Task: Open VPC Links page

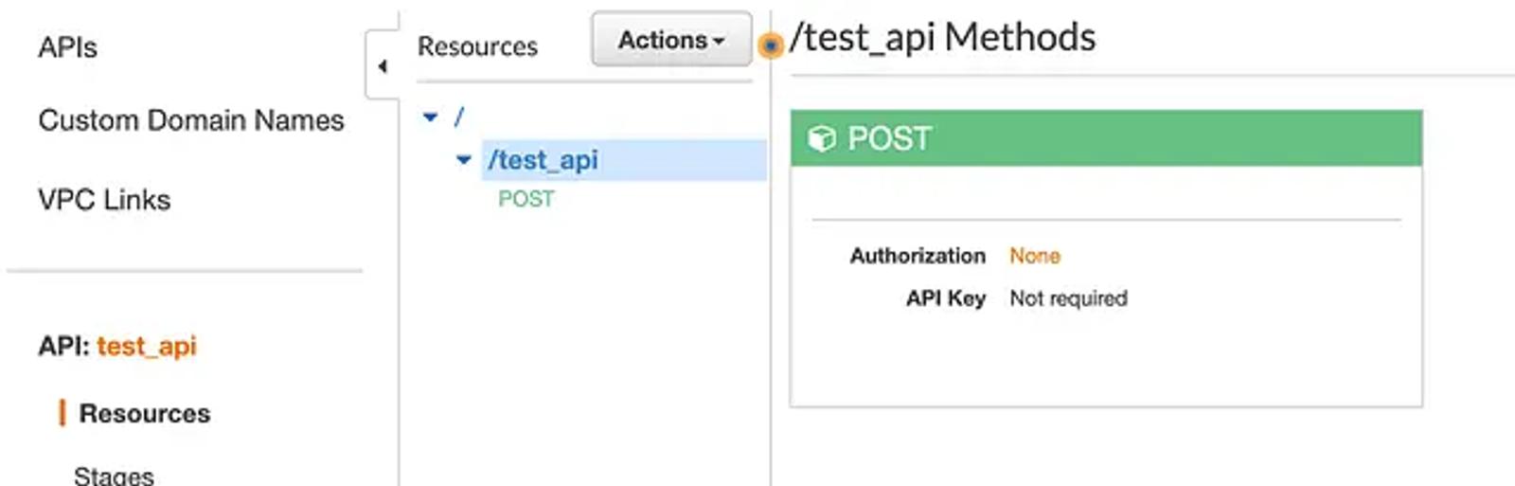Action: (104, 200)
